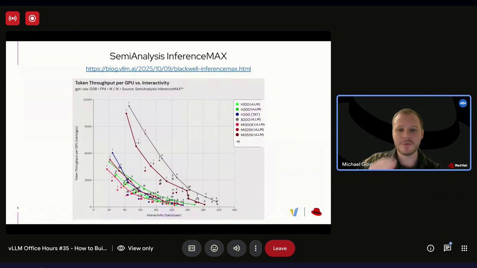Turn on closed captions
This screenshot has height=268, width=477.
pos(192,248)
